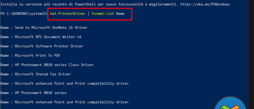Click the Name label before Microsoft Shared Fax Driver
The width and height of the screenshot is (254, 109).
[5, 74]
